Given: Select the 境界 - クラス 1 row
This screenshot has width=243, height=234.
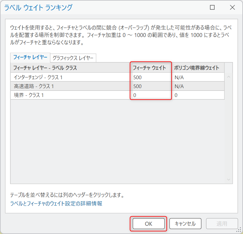Looking at the screenshot, I should coord(117,95).
